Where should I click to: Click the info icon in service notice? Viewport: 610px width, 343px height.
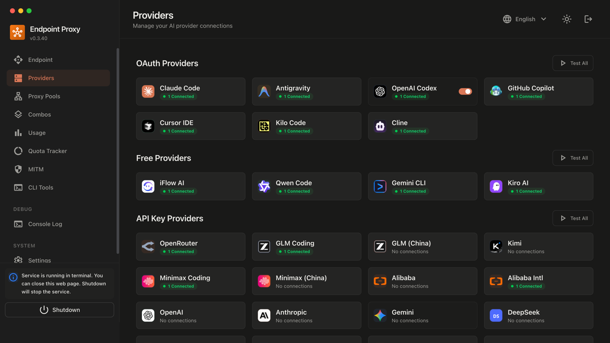(13, 277)
